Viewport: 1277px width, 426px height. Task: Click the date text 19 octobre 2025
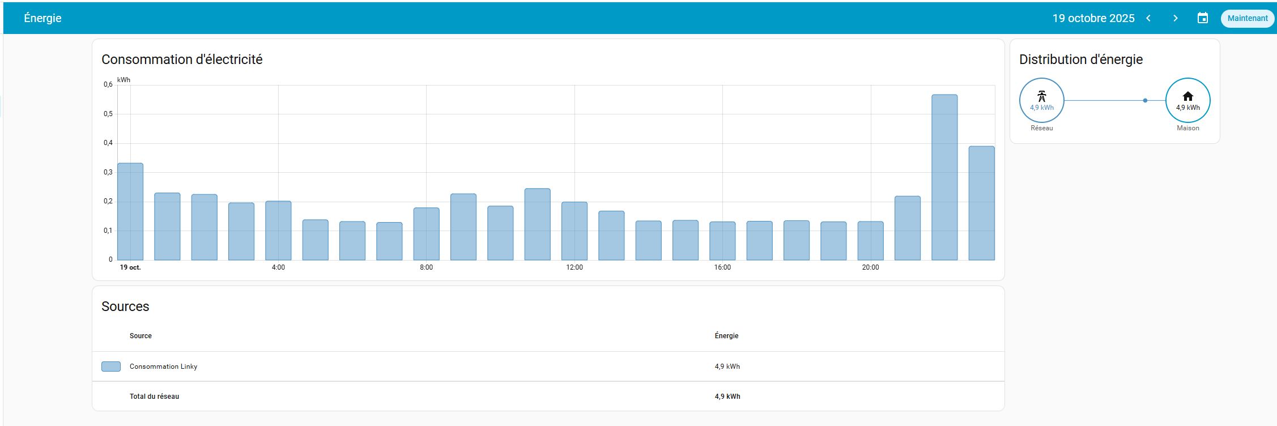pos(1093,18)
